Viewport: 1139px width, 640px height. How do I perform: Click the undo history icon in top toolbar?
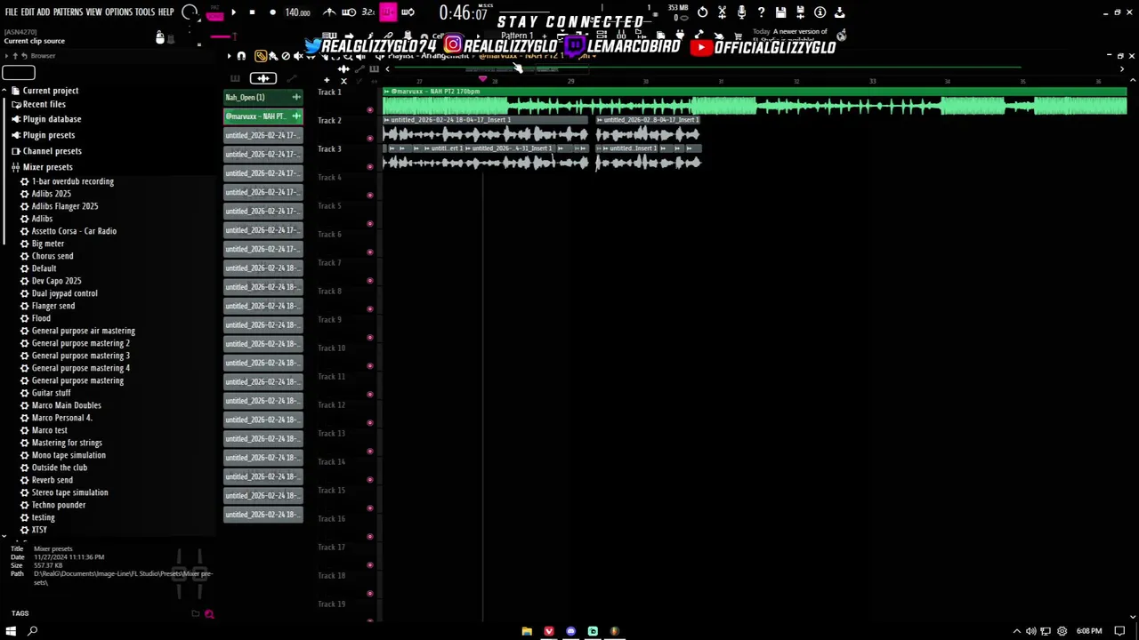pyautogui.click(x=702, y=12)
